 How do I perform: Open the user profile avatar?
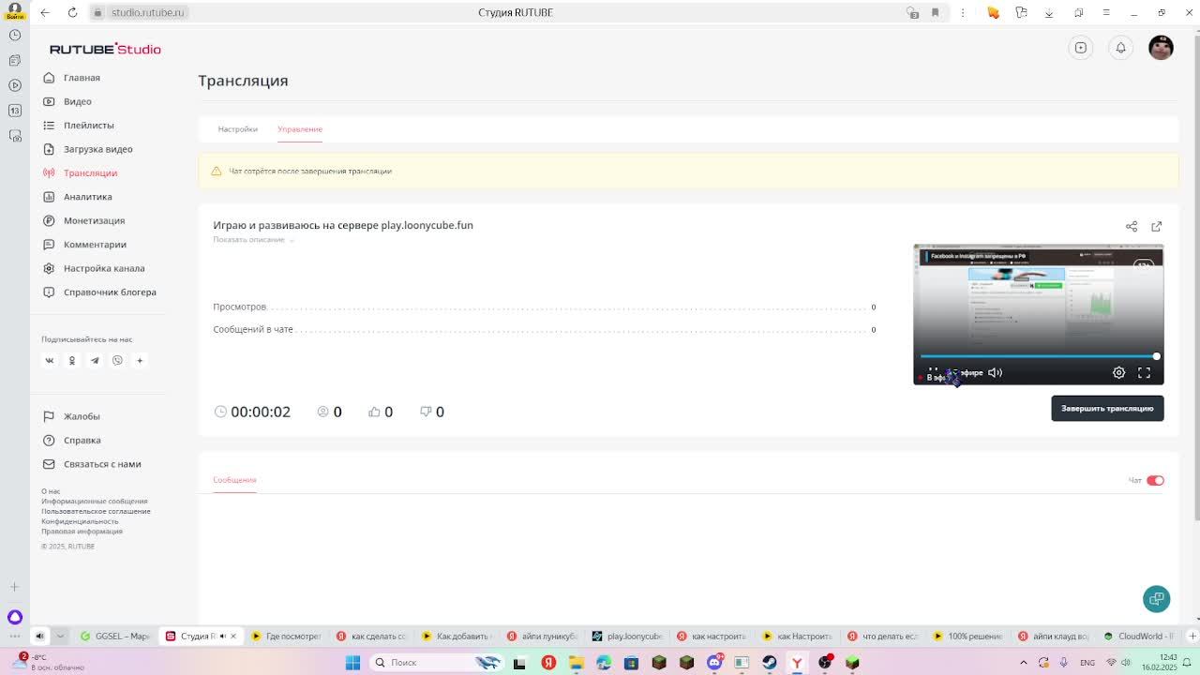tap(1161, 48)
